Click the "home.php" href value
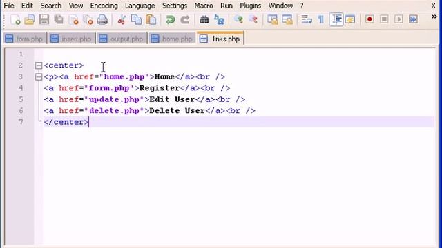This screenshot has height=248, width=442. (x=124, y=76)
